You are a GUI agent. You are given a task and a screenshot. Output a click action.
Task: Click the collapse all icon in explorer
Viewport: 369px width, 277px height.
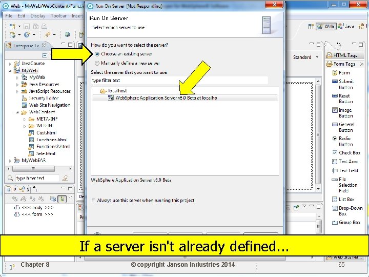point(44,55)
